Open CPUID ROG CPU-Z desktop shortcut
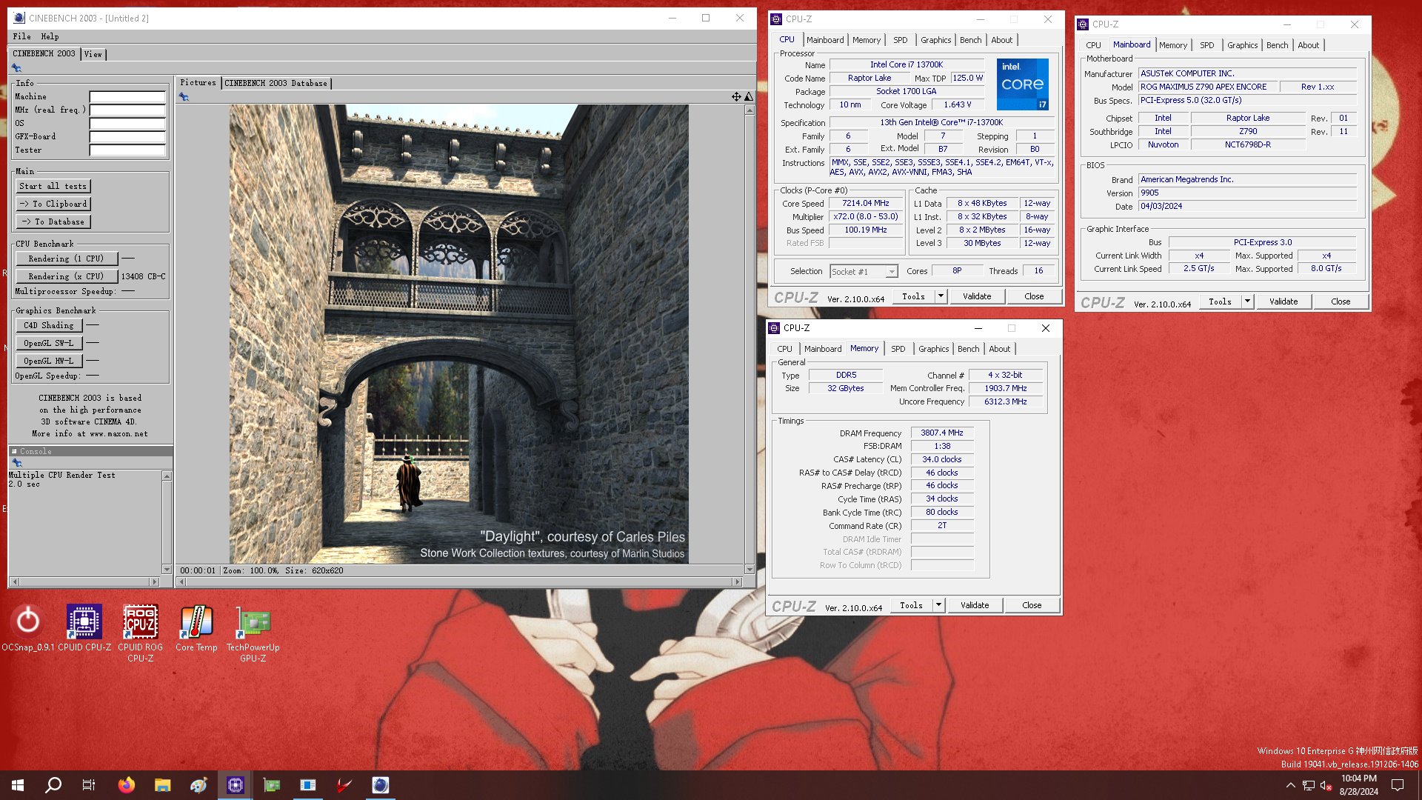This screenshot has width=1422, height=800. 141,633
